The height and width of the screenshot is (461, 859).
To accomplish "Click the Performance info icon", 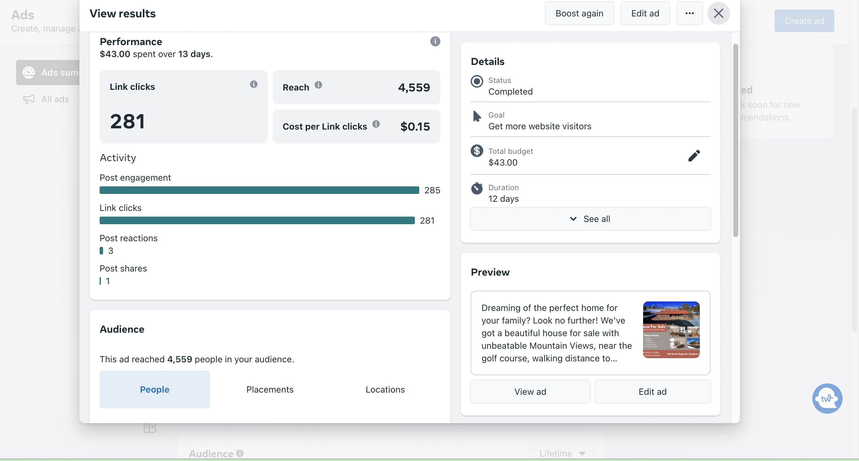I will (x=435, y=41).
